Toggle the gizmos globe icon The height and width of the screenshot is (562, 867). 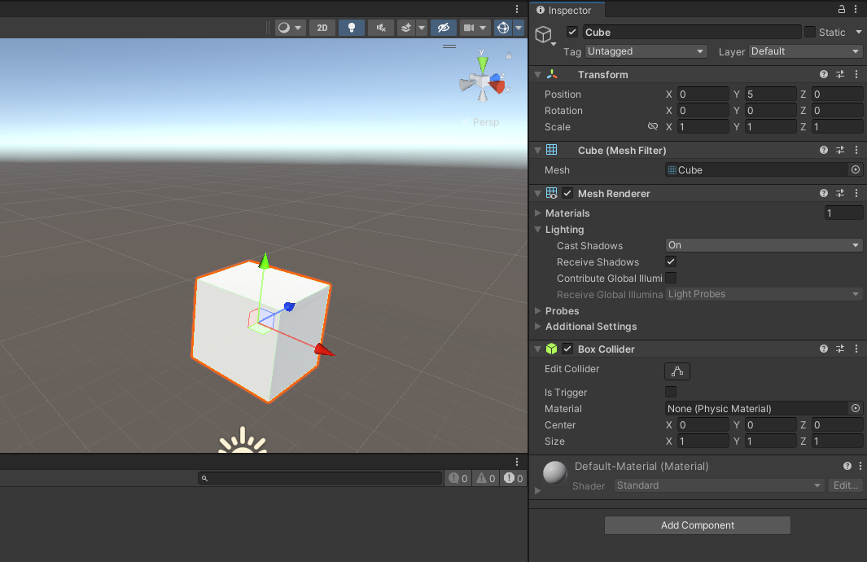[502, 28]
